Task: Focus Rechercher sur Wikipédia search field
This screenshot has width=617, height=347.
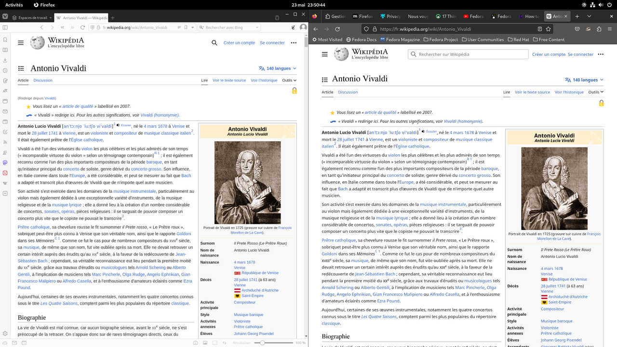Action: pyautogui.click(x=467, y=54)
